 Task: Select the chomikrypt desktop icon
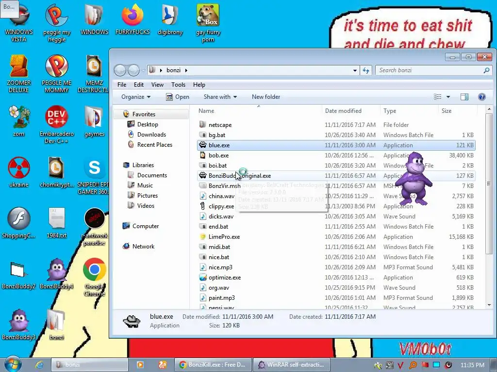(56, 172)
